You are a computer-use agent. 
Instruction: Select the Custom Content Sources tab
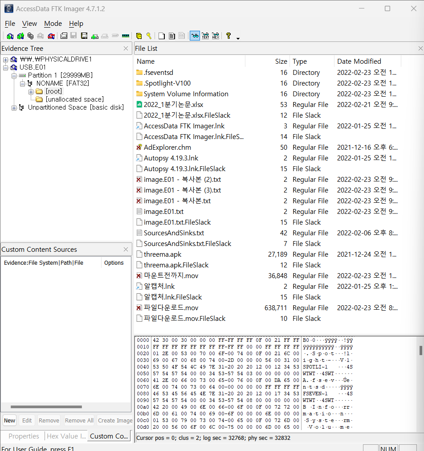(109, 436)
